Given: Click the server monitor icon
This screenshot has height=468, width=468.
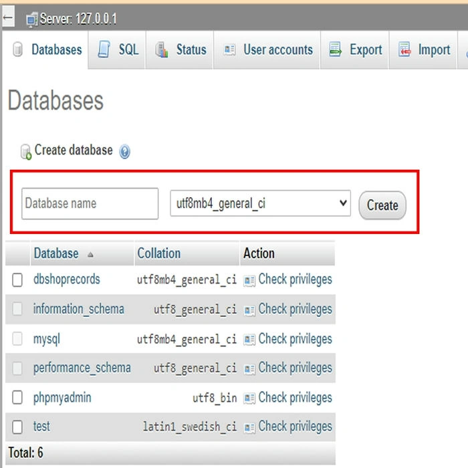Looking at the screenshot, I should pyautogui.click(x=31, y=19).
